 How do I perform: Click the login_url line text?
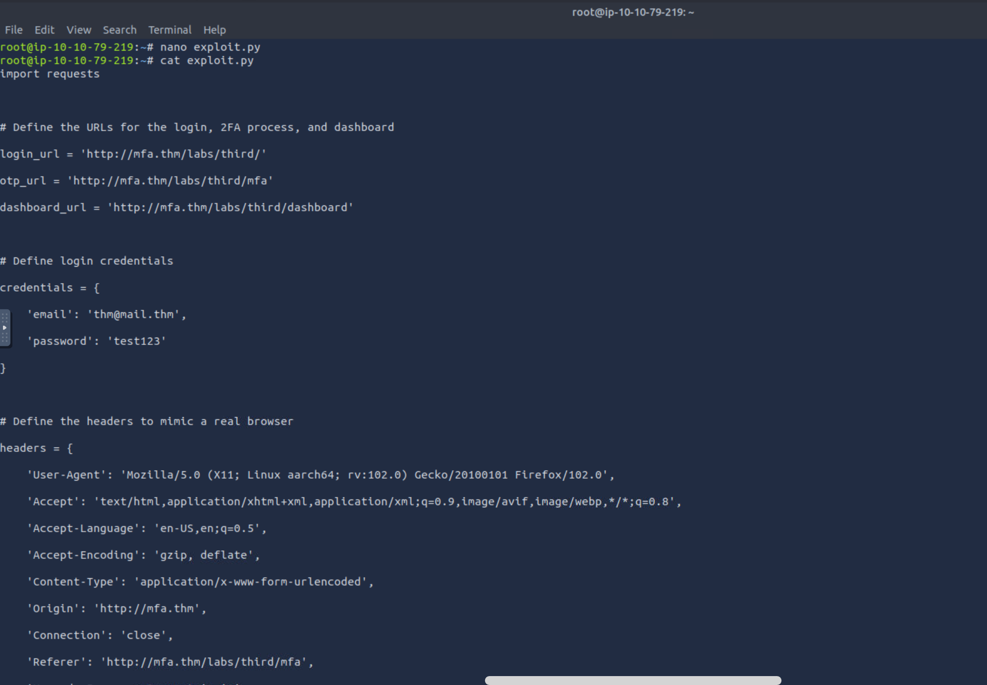[133, 154]
